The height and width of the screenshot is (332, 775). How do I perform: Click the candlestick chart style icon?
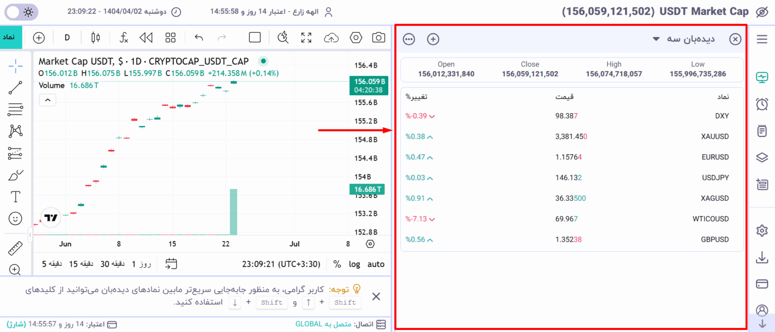point(95,38)
